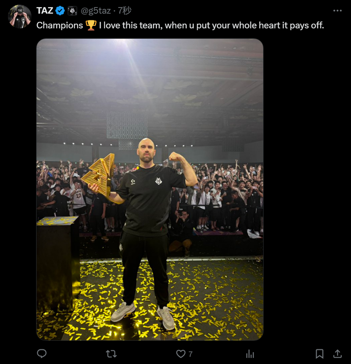Open the @g5taz handle link
Viewport: 351px width, 364px height.
[96, 11]
